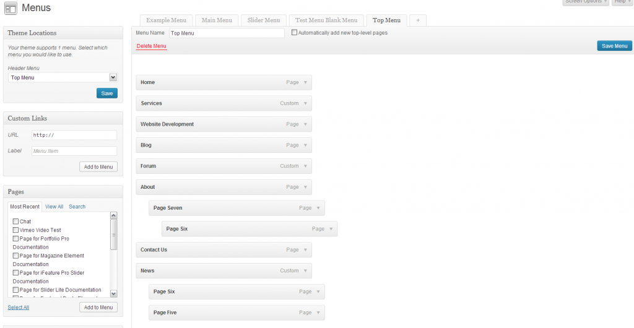Expand Website Development item arrow

coord(305,124)
